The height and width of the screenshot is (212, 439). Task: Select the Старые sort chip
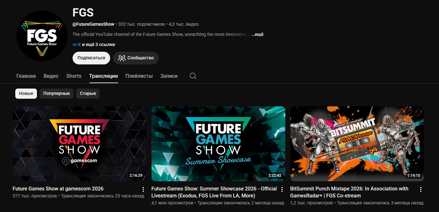pyautogui.click(x=88, y=94)
